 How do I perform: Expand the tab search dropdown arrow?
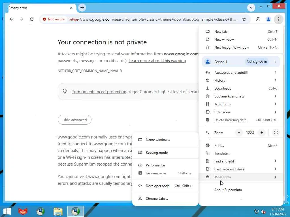(251, 8)
